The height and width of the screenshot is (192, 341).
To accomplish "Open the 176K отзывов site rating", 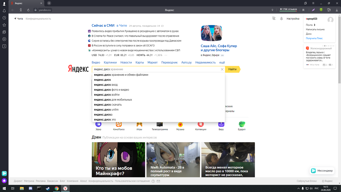I will point(288,10).
